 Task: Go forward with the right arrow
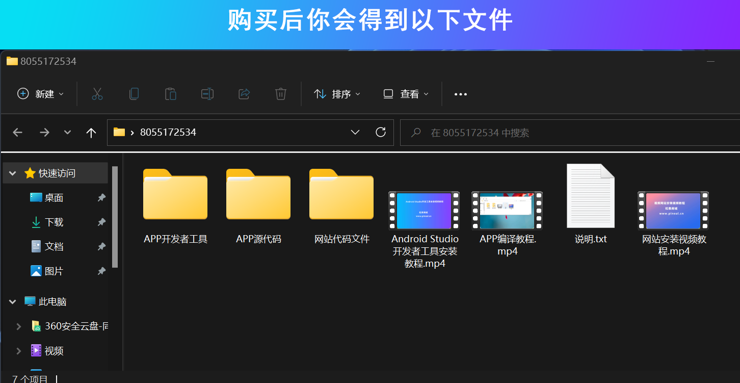45,133
